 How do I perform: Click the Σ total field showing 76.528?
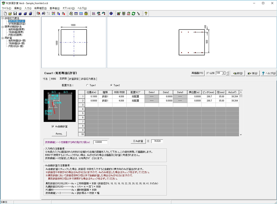(157, 141)
